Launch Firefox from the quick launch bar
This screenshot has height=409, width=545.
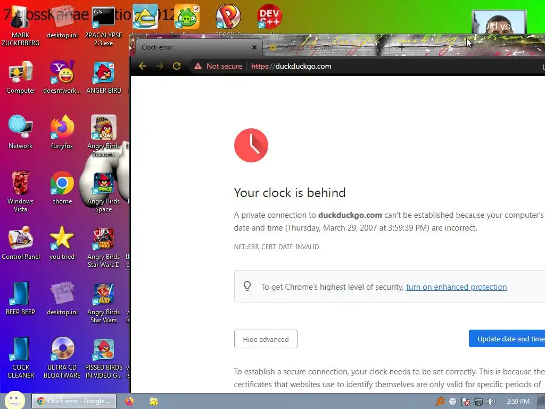coord(129,401)
